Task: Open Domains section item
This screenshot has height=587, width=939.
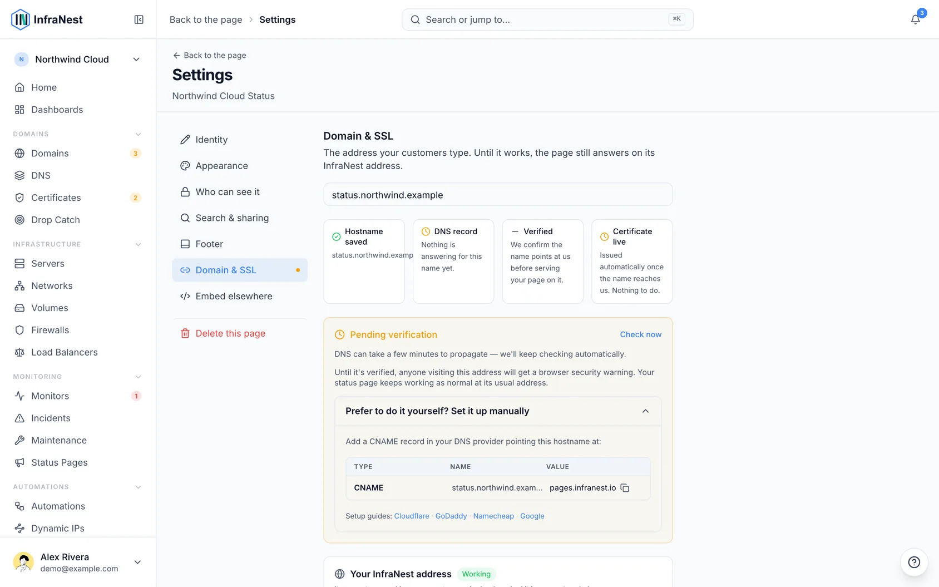Action: coord(78,153)
